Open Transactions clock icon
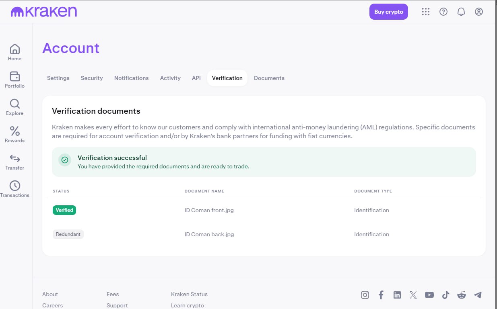This screenshot has width=497, height=309. pyautogui.click(x=15, y=189)
